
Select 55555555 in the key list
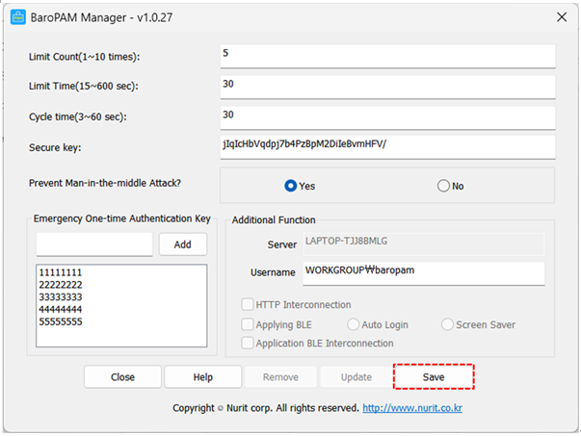pyautogui.click(x=61, y=321)
